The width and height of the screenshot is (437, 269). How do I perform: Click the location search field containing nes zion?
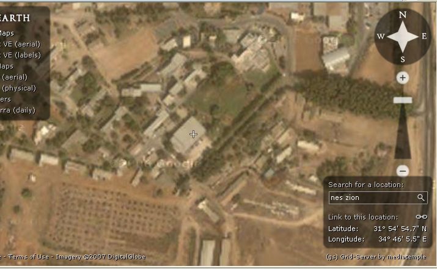[372, 197]
